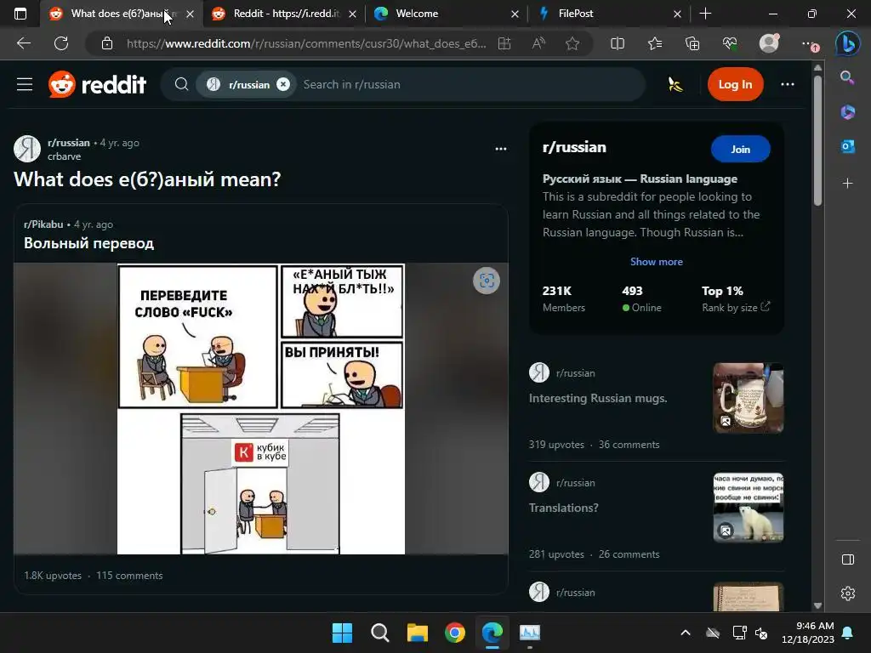871x653 pixels.
Task: Open the Edge sidebar search icon
Action: point(847,77)
